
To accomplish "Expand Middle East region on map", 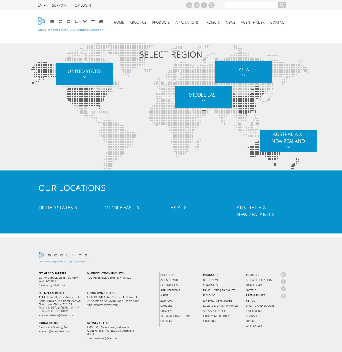I will coord(203,97).
